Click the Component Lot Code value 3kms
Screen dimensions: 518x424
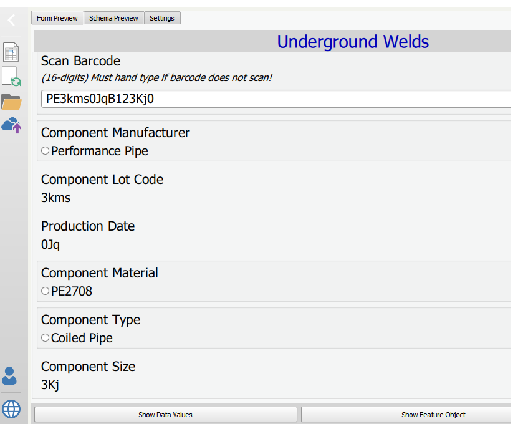56,198
